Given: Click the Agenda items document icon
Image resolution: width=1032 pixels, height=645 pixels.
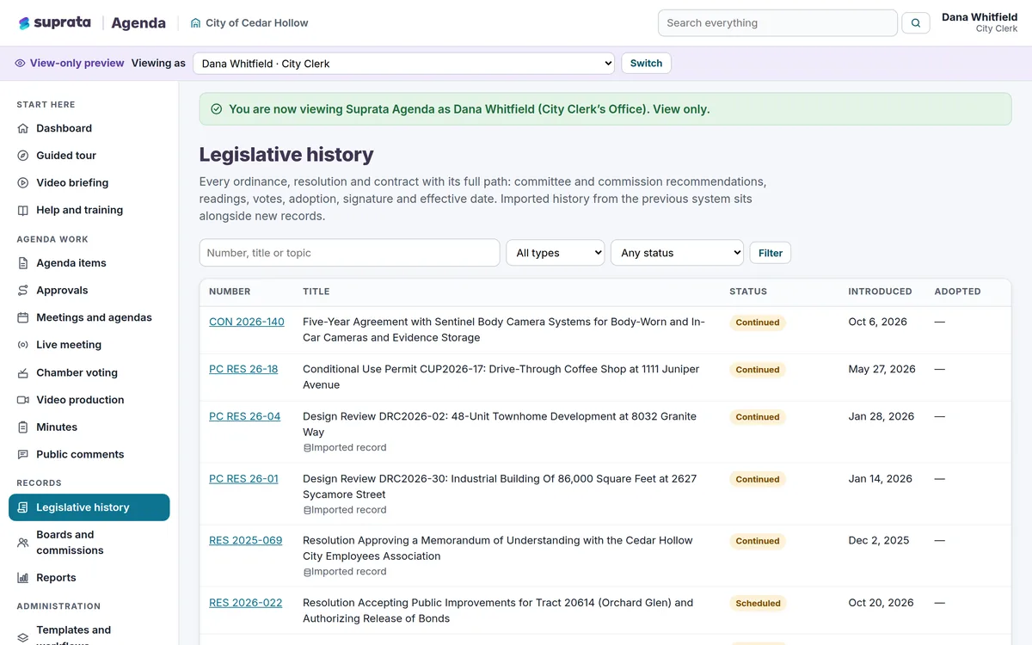Looking at the screenshot, I should 23,263.
